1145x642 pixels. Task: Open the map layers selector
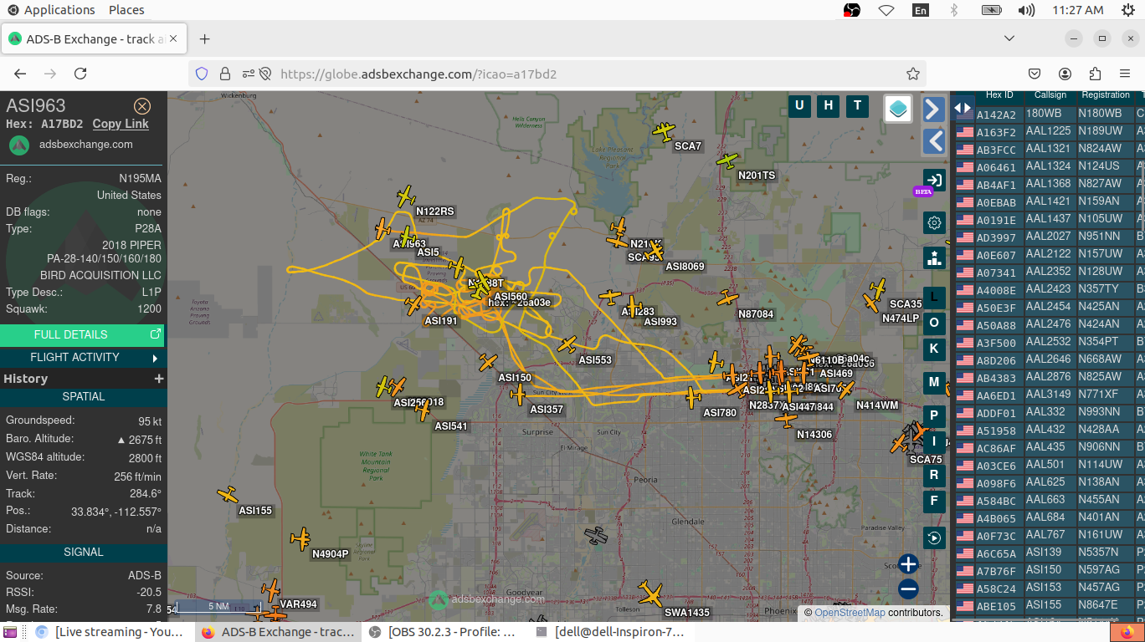tap(898, 109)
